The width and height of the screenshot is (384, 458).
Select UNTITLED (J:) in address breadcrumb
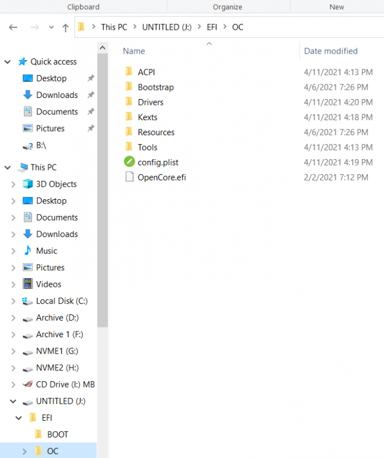[167, 27]
